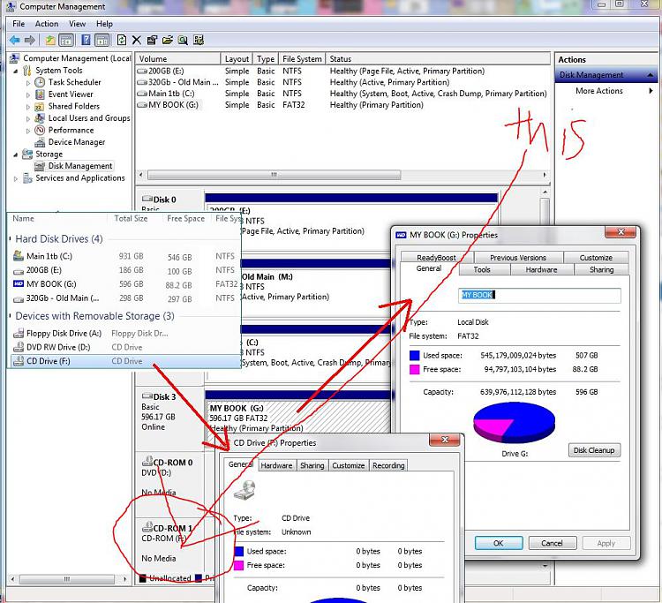Click the CD drive icon in CD Drive Properties

[244, 489]
